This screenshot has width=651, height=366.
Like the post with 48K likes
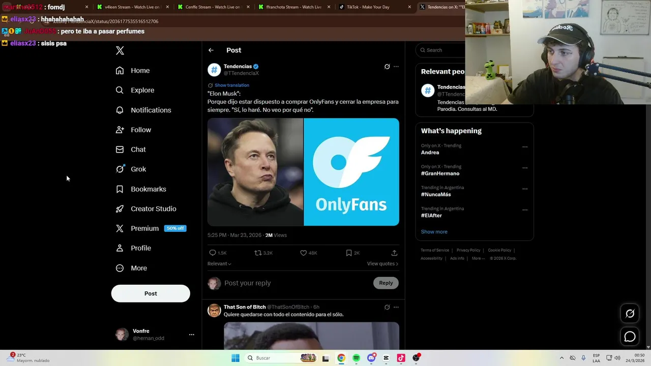point(304,253)
